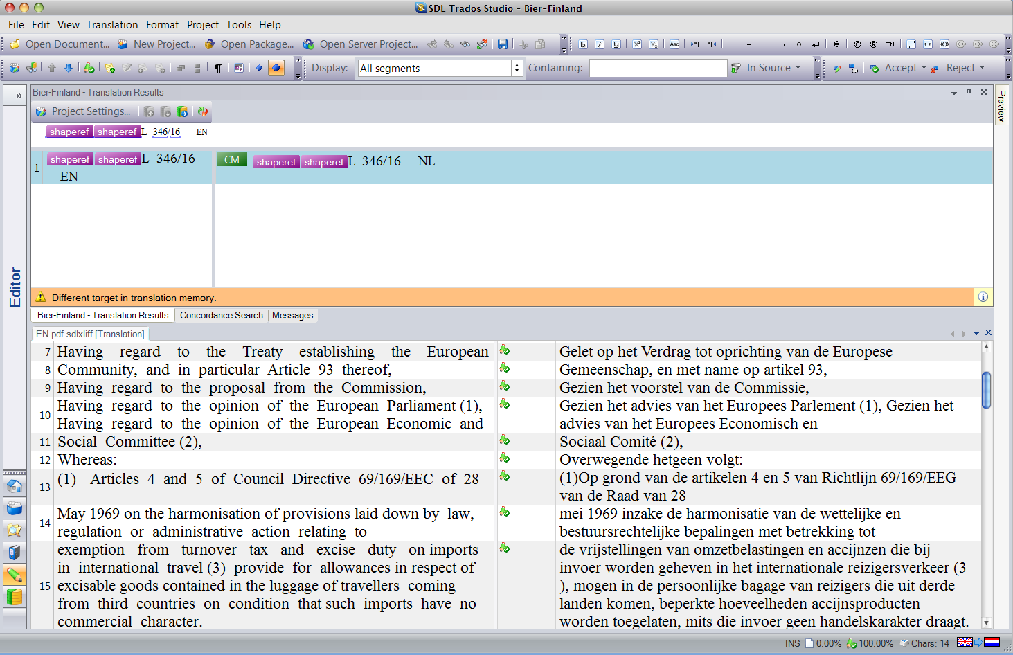Open the Translation menu
The height and width of the screenshot is (655, 1013).
112,25
